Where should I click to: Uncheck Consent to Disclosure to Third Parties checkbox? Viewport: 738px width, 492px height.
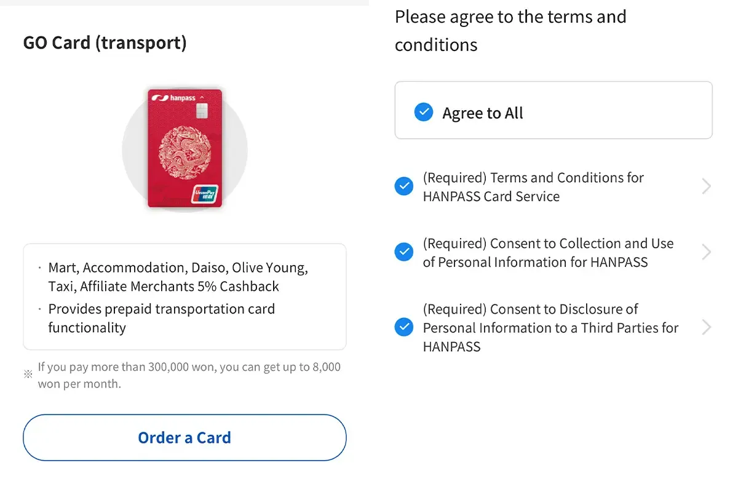(404, 327)
